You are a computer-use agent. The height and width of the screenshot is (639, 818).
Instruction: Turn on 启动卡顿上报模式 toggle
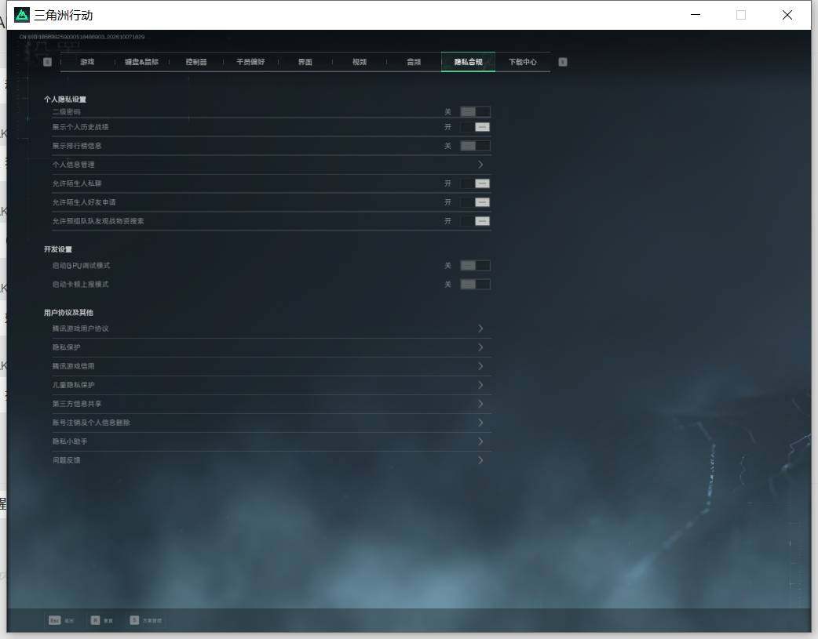tap(475, 285)
